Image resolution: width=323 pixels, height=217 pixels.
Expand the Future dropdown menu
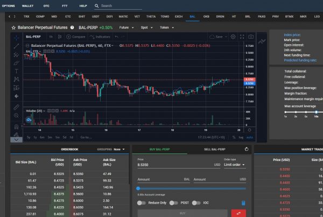click(127, 26)
